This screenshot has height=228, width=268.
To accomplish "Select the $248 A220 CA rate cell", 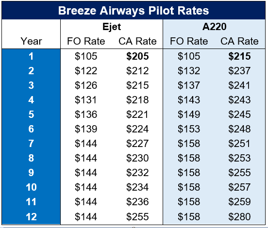I will point(239,129).
